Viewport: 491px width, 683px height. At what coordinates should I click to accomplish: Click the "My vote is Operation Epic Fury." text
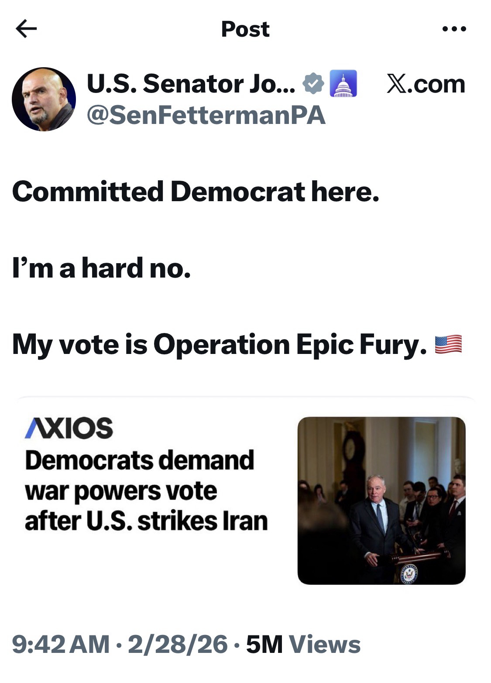point(219,344)
